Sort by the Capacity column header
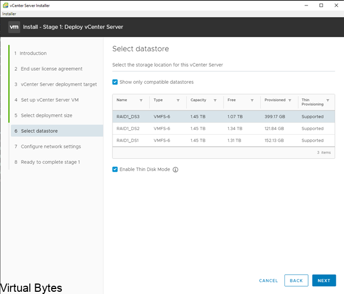The width and height of the screenshot is (344, 294). (198, 100)
